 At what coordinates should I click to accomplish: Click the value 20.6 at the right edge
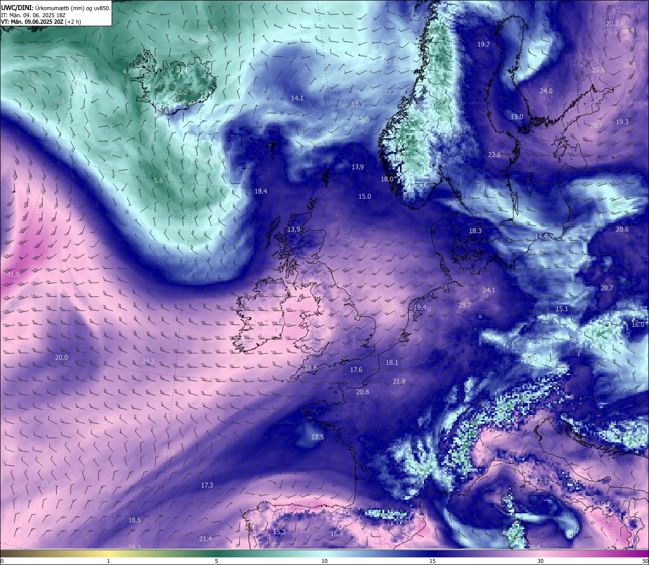(x=622, y=230)
